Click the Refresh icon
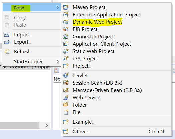This screenshot has width=175, height=139. pos(7,51)
